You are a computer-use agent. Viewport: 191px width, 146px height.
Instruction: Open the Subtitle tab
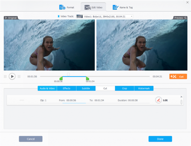pyautogui.click(x=86, y=88)
